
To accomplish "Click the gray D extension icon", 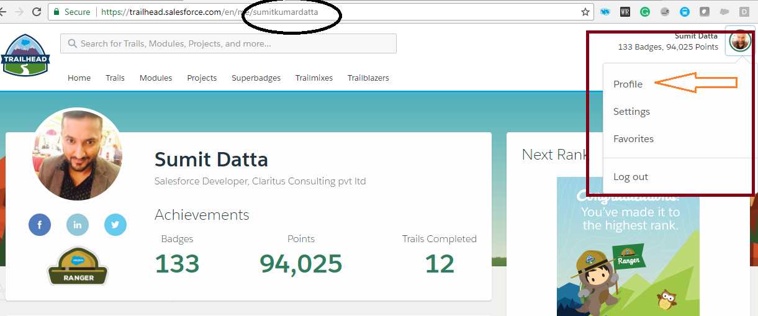I will pyautogui.click(x=744, y=12).
